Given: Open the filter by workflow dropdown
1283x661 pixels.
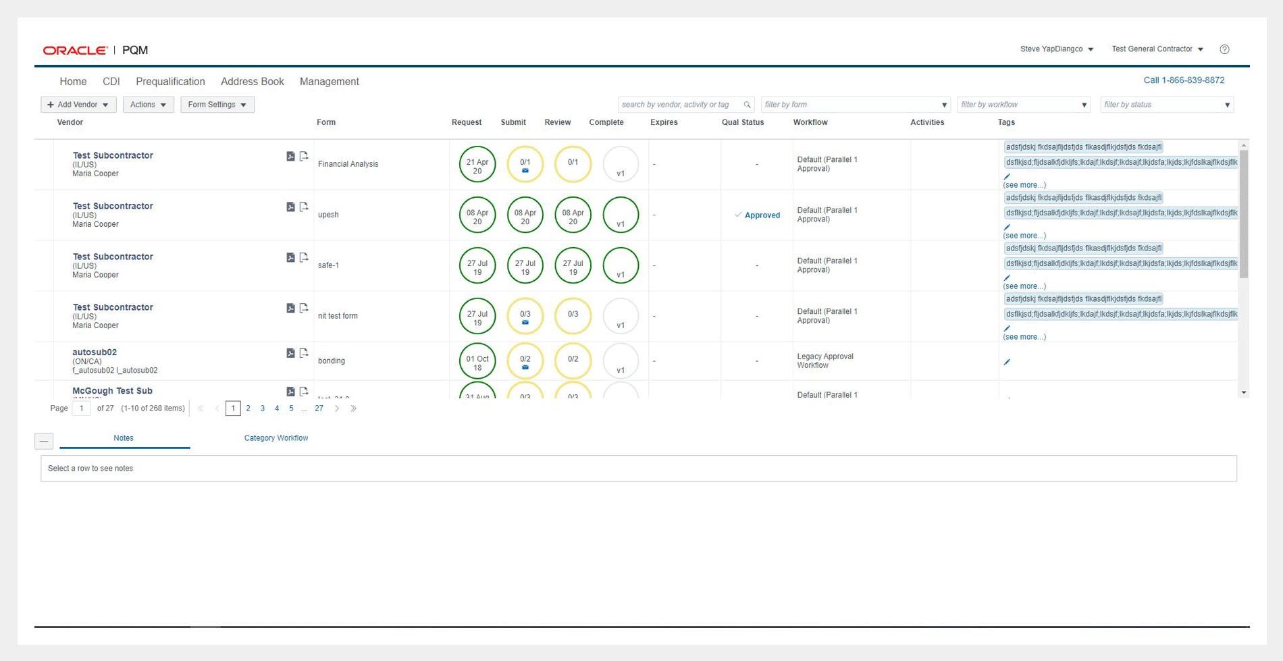Looking at the screenshot, I should pyautogui.click(x=1024, y=105).
